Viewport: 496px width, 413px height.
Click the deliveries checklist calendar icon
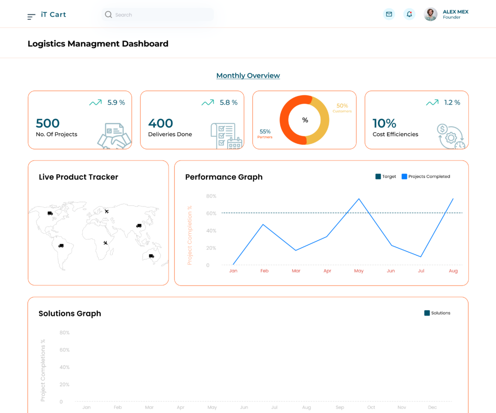(x=226, y=136)
